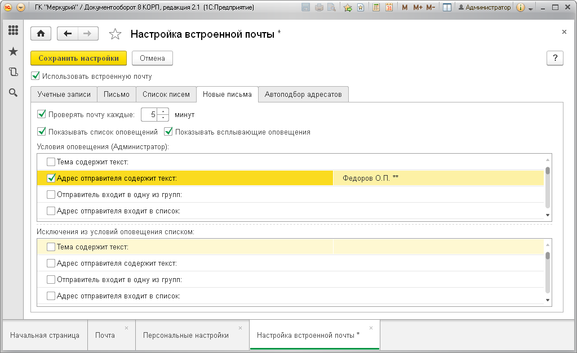
Task: Check Тема содержит текст in conditions list
Action: 51,162
